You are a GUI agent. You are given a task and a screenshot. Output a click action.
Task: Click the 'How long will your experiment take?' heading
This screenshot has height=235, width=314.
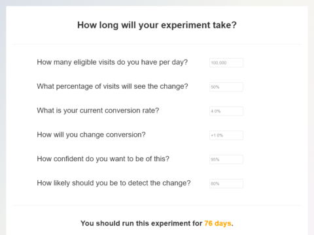pos(157,25)
